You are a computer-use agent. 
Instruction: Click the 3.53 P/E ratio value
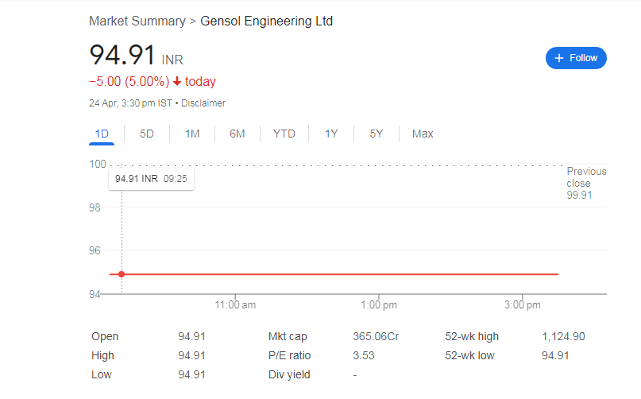364,355
